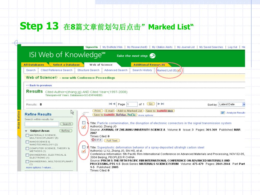This screenshot has height=195, width=260.
Task: Click Search button in Refine Results
Action: 67,124
